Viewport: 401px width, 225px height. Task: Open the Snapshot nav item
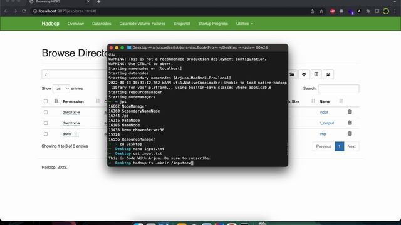click(x=182, y=24)
